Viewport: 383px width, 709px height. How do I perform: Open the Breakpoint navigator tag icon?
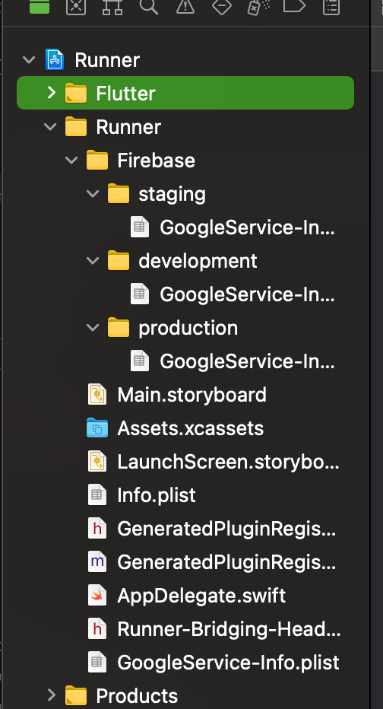[295, 6]
